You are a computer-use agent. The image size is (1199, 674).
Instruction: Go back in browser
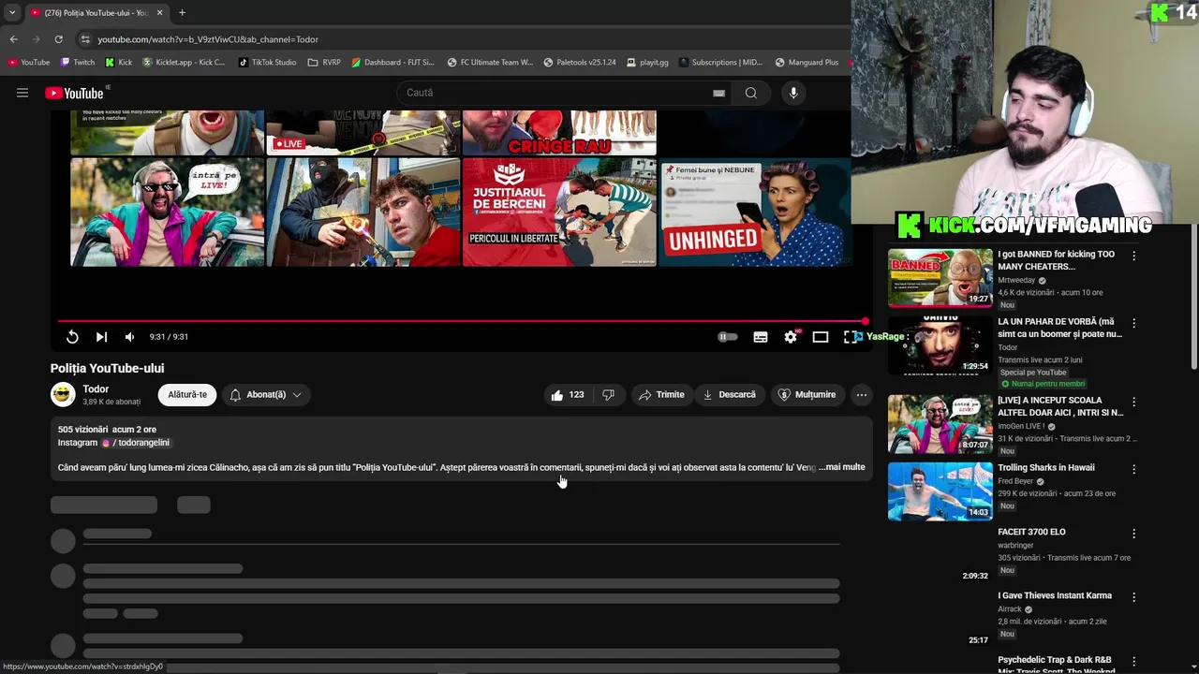coord(13,39)
